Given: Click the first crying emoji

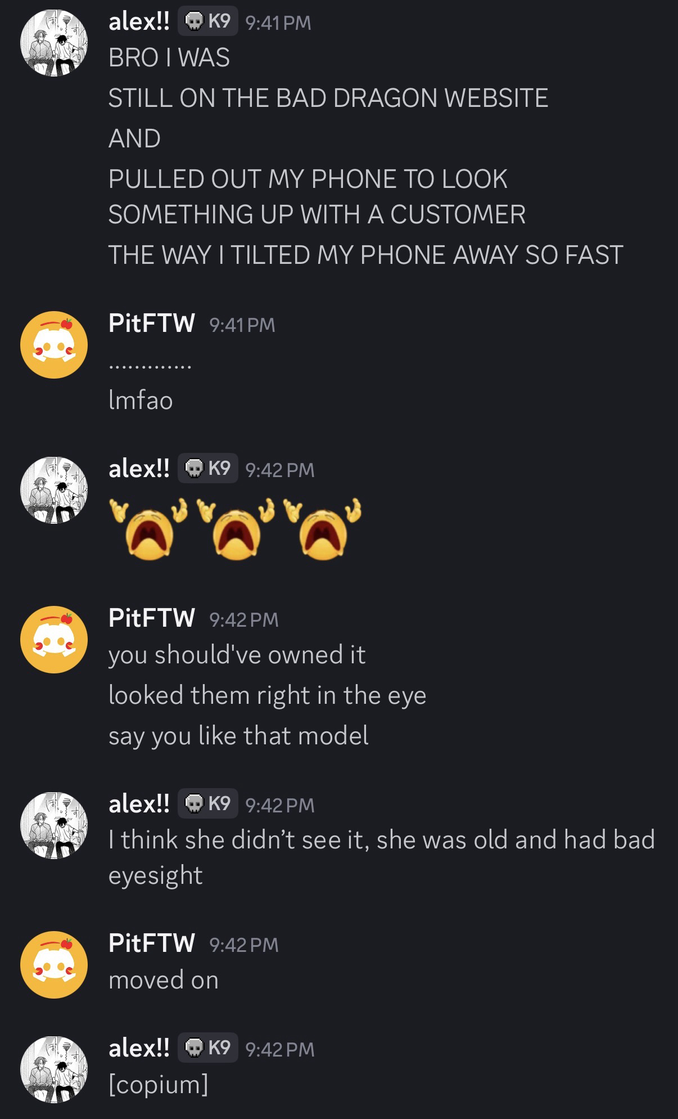Looking at the screenshot, I should click(x=148, y=529).
